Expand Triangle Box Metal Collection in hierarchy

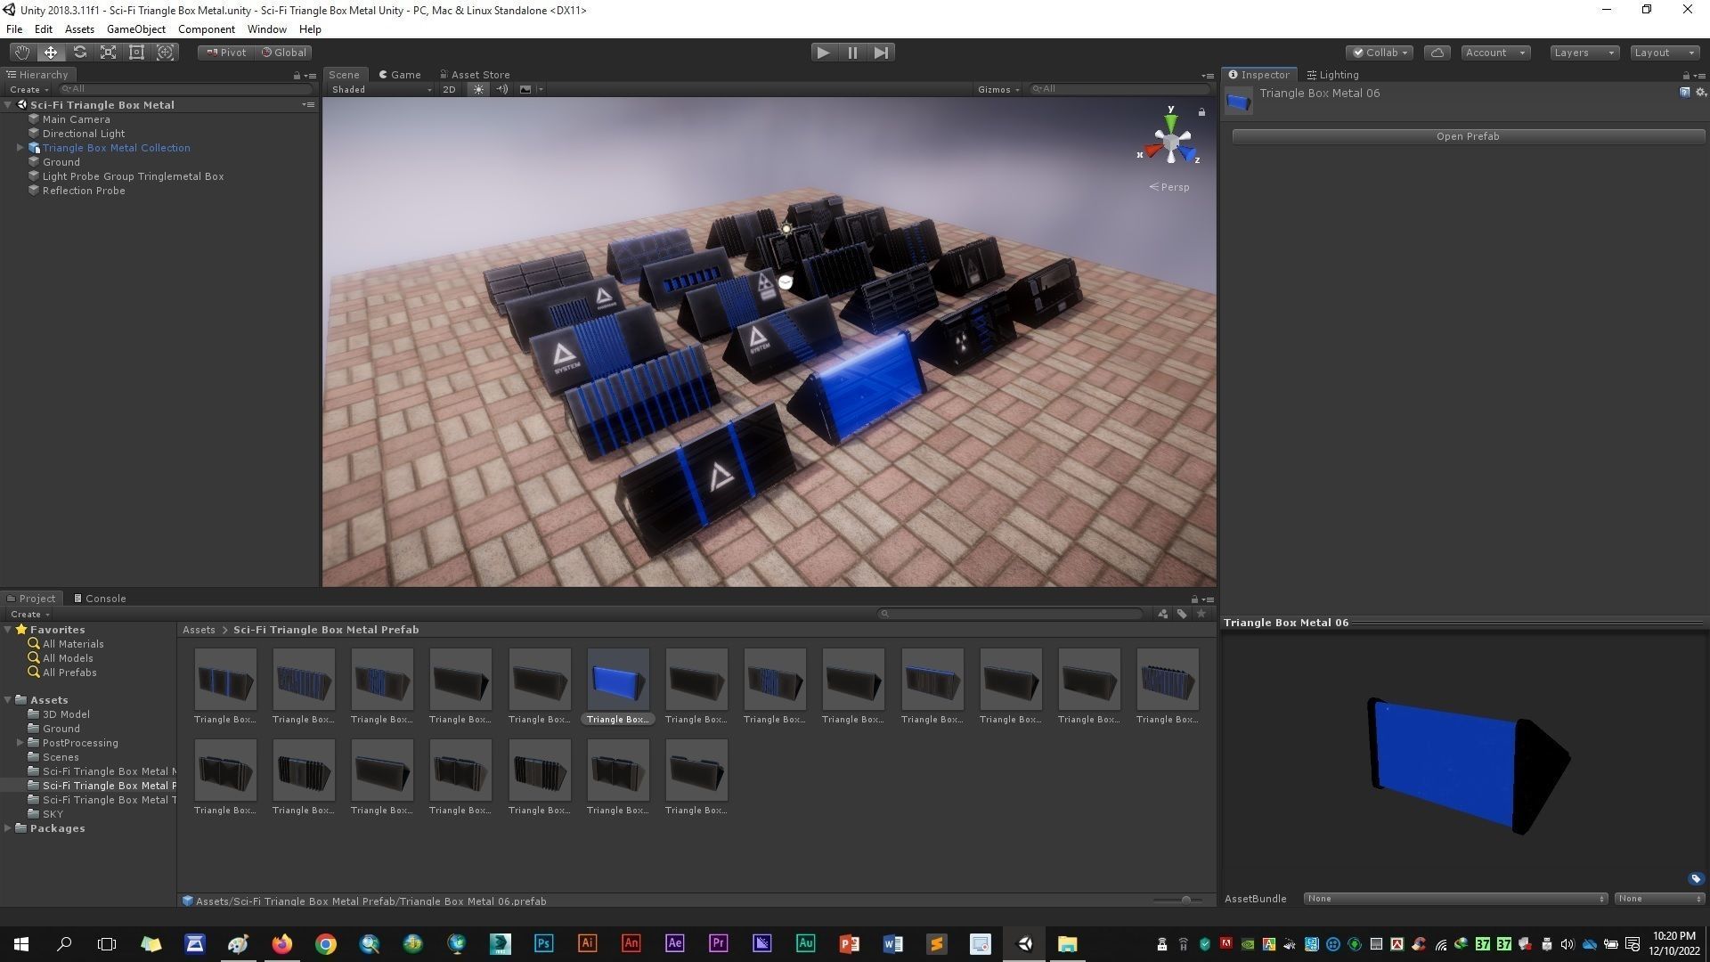[x=20, y=148]
